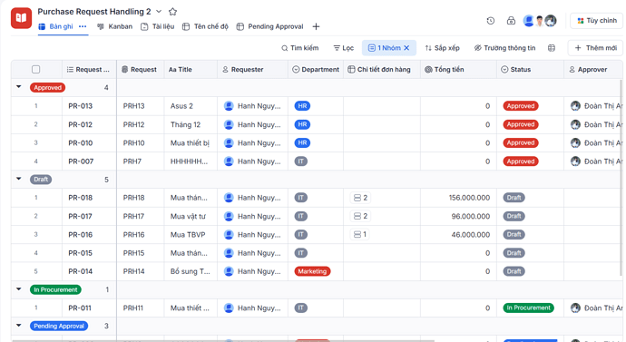The width and height of the screenshot is (626, 342).
Task: Click the Request database column header
Action: [141, 70]
